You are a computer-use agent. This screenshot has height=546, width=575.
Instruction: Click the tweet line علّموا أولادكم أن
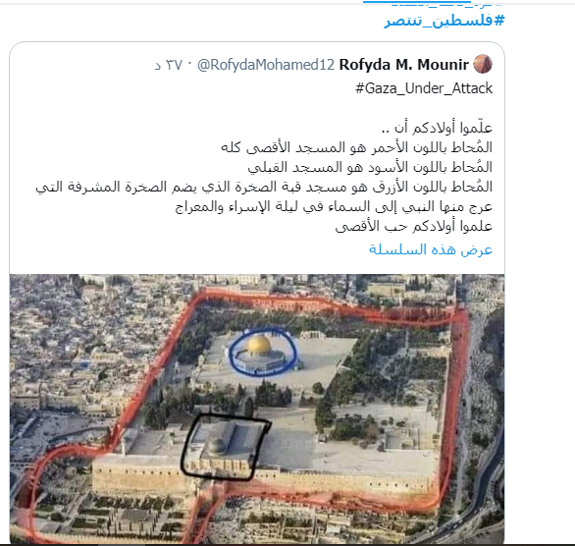pos(437,128)
